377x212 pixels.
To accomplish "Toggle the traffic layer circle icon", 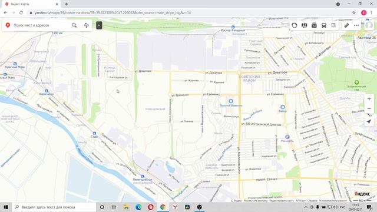I will coord(295,25).
